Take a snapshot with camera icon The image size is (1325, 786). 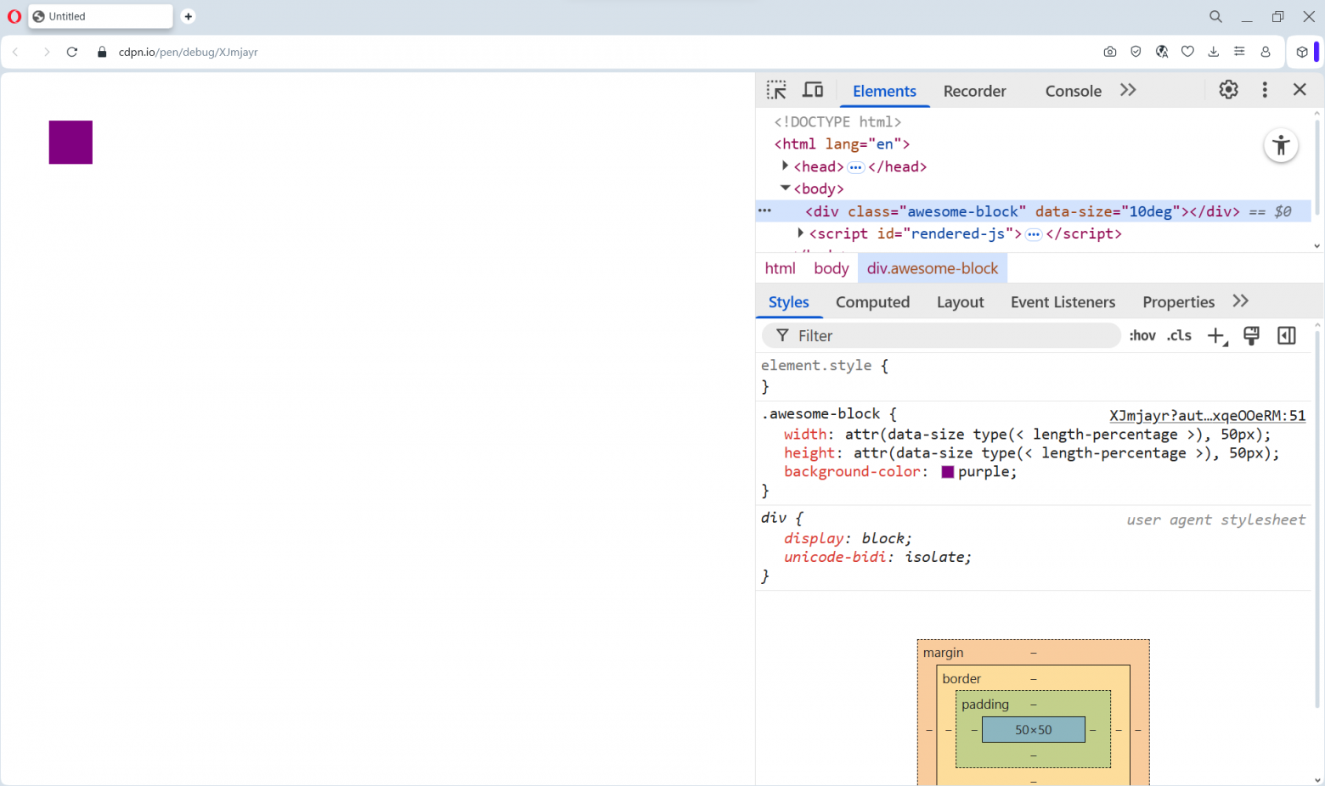(1109, 52)
